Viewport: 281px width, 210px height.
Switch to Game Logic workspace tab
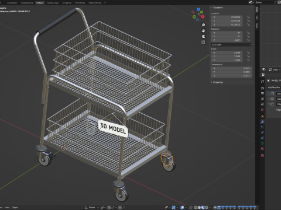click(53, 3)
